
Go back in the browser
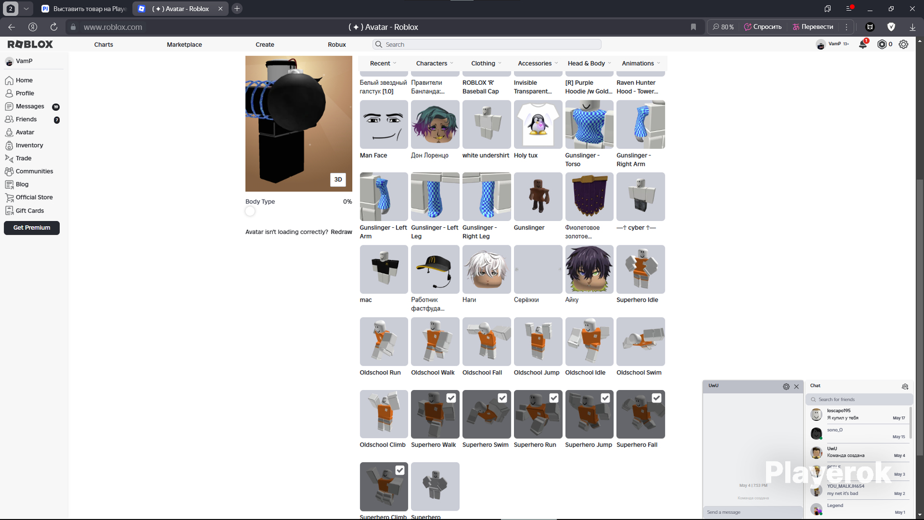11,27
